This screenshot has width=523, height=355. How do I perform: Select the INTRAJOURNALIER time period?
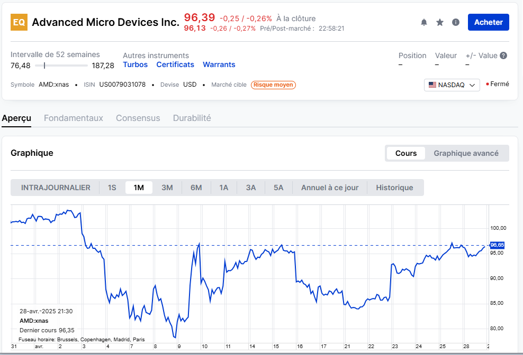pyautogui.click(x=56, y=188)
